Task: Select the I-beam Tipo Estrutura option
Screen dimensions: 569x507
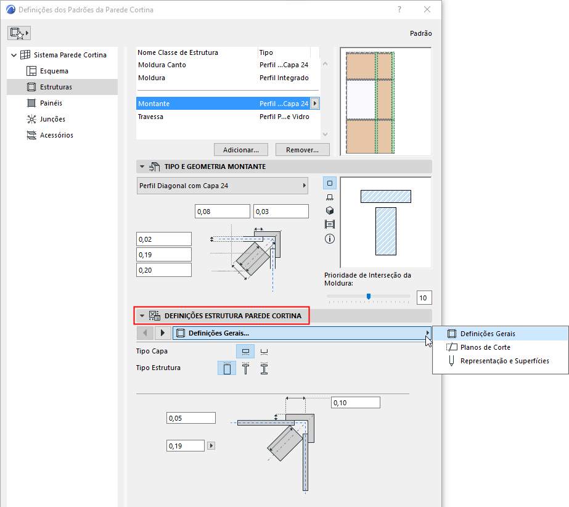Action: (x=263, y=367)
